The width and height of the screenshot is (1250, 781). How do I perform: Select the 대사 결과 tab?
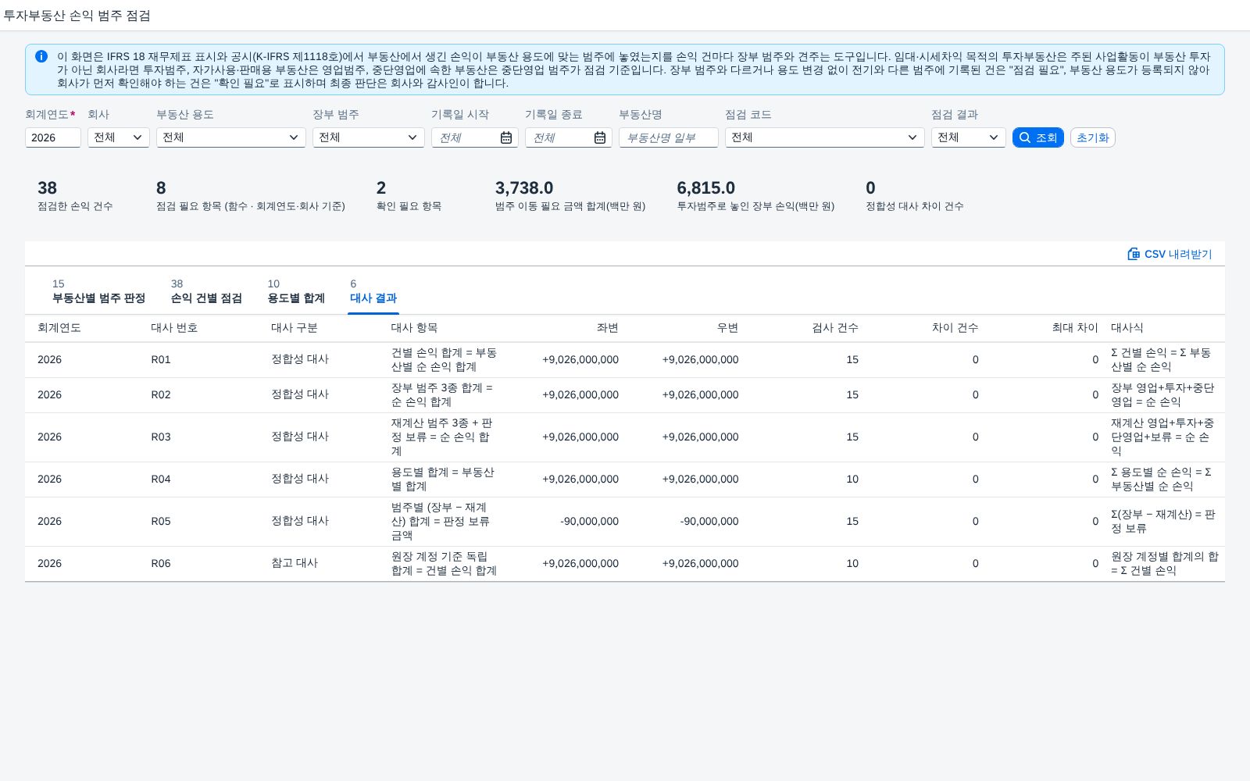point(373,291)
